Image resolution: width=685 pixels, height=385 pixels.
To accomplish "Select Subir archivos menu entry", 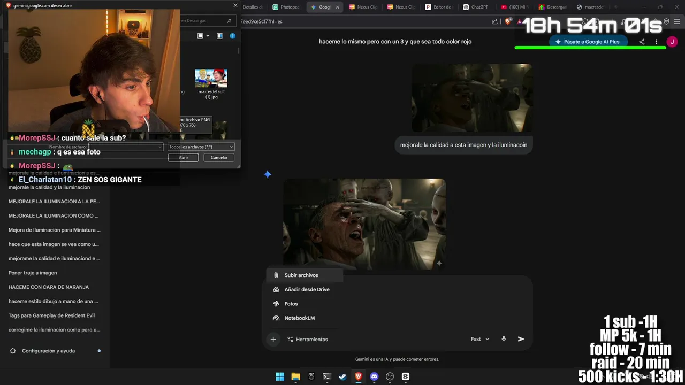I will (x=305, y=275).
